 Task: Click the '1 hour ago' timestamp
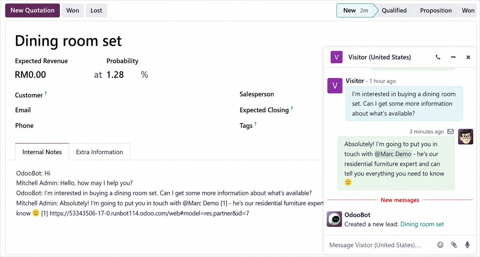point(382,81)
